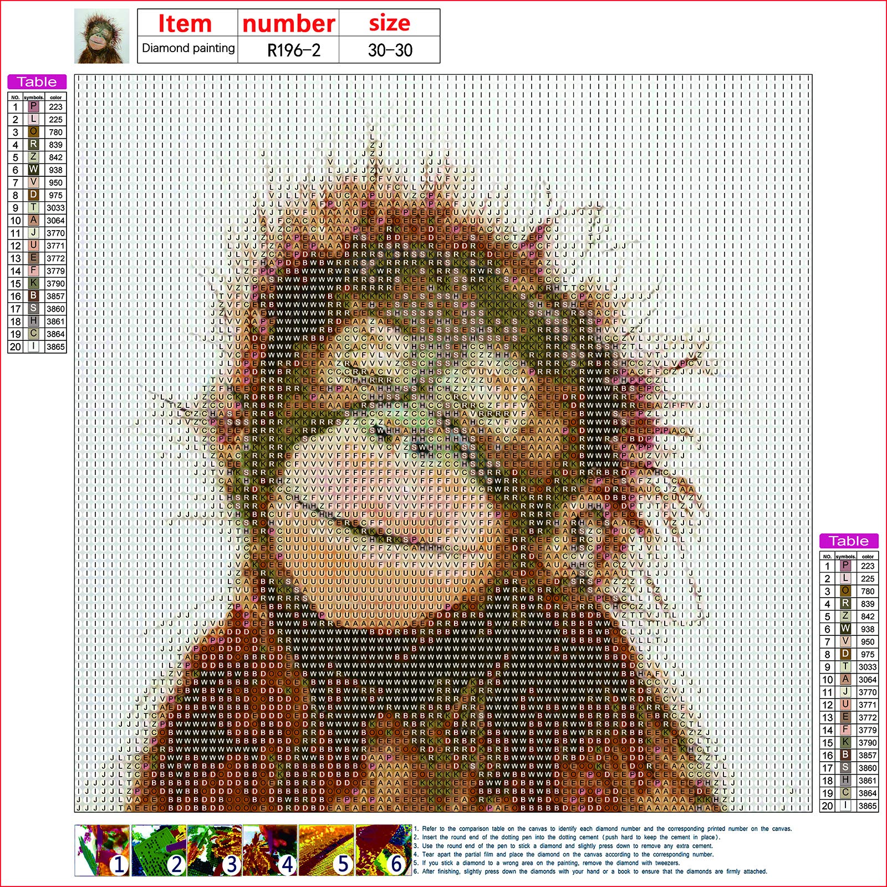
Task: Pick the J symbol swatch in left table
Action: [x=33, y=233]
